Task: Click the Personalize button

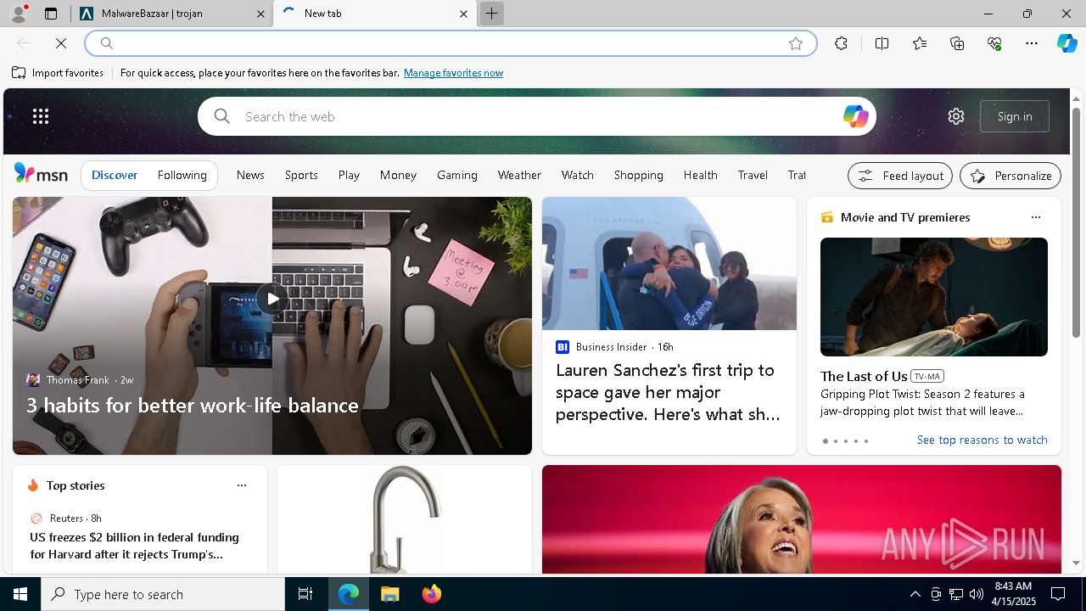Action: [x=1010, y=176]
